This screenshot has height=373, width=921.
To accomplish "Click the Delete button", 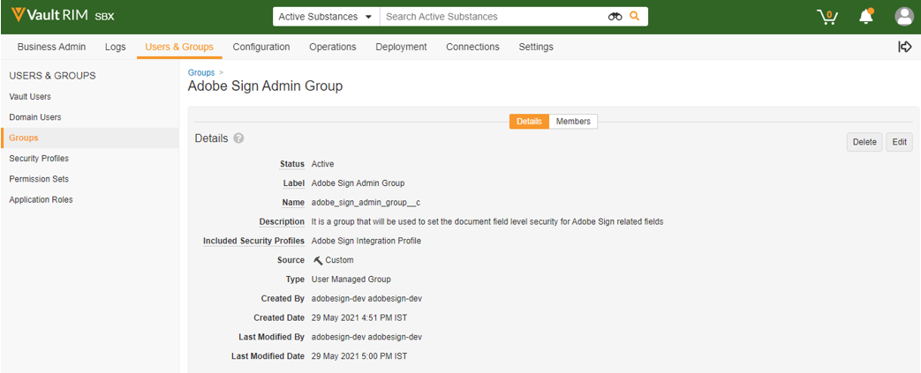I will [x=864, y=142].
